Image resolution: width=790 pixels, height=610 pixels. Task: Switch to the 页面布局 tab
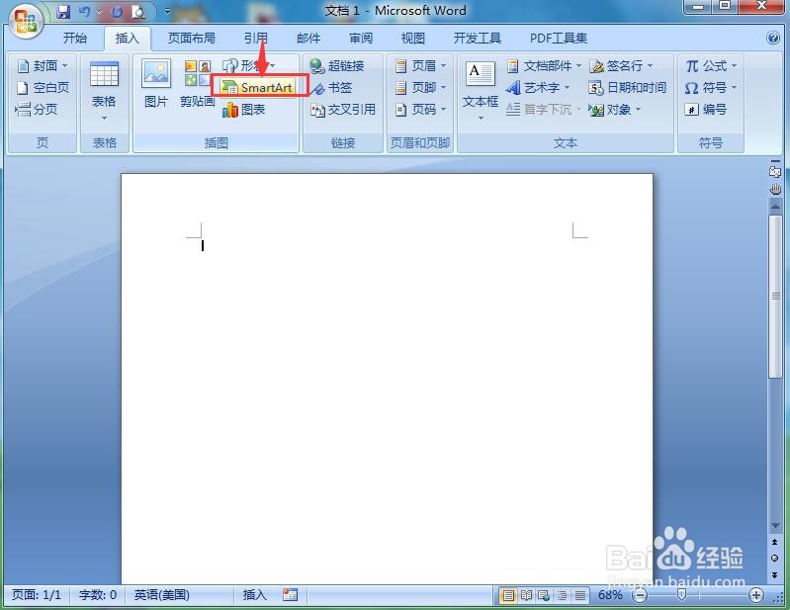click(x=192, y=39)
